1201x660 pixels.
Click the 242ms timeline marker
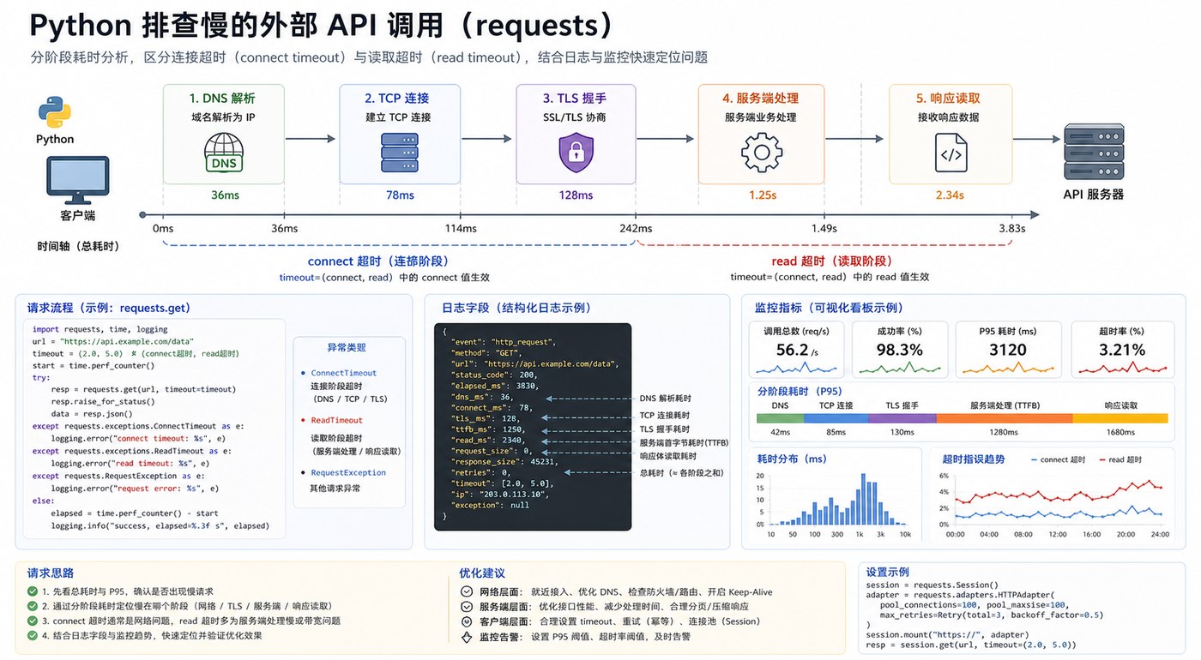636,228
